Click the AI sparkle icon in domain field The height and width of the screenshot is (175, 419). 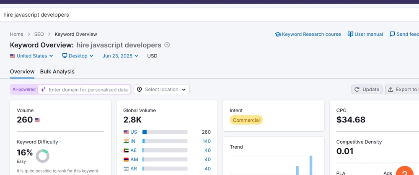click(x=43, y=90)
